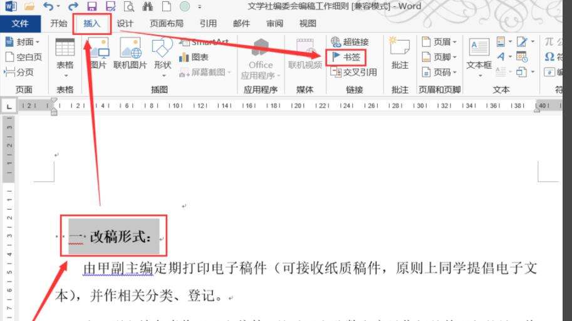Click the heading text 改稿形式
The height and width of the screenshot is (321, 572).
pos(119,237)
